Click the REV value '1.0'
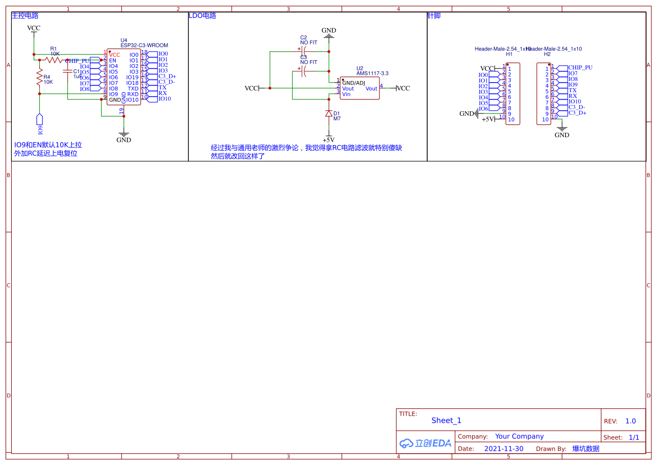 631,421
